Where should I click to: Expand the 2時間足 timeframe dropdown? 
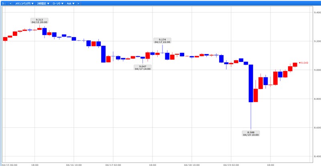[43, 3]
